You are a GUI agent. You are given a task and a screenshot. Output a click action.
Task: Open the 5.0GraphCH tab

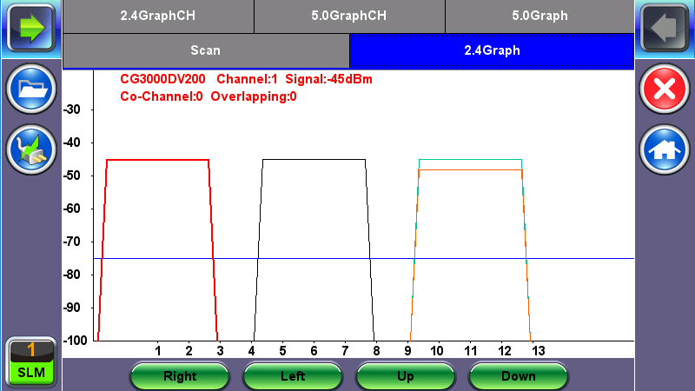349,16
